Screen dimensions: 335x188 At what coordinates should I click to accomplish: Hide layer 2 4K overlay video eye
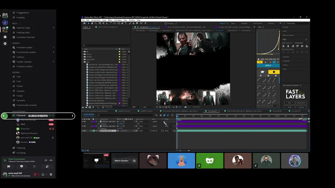pos(83,126)
